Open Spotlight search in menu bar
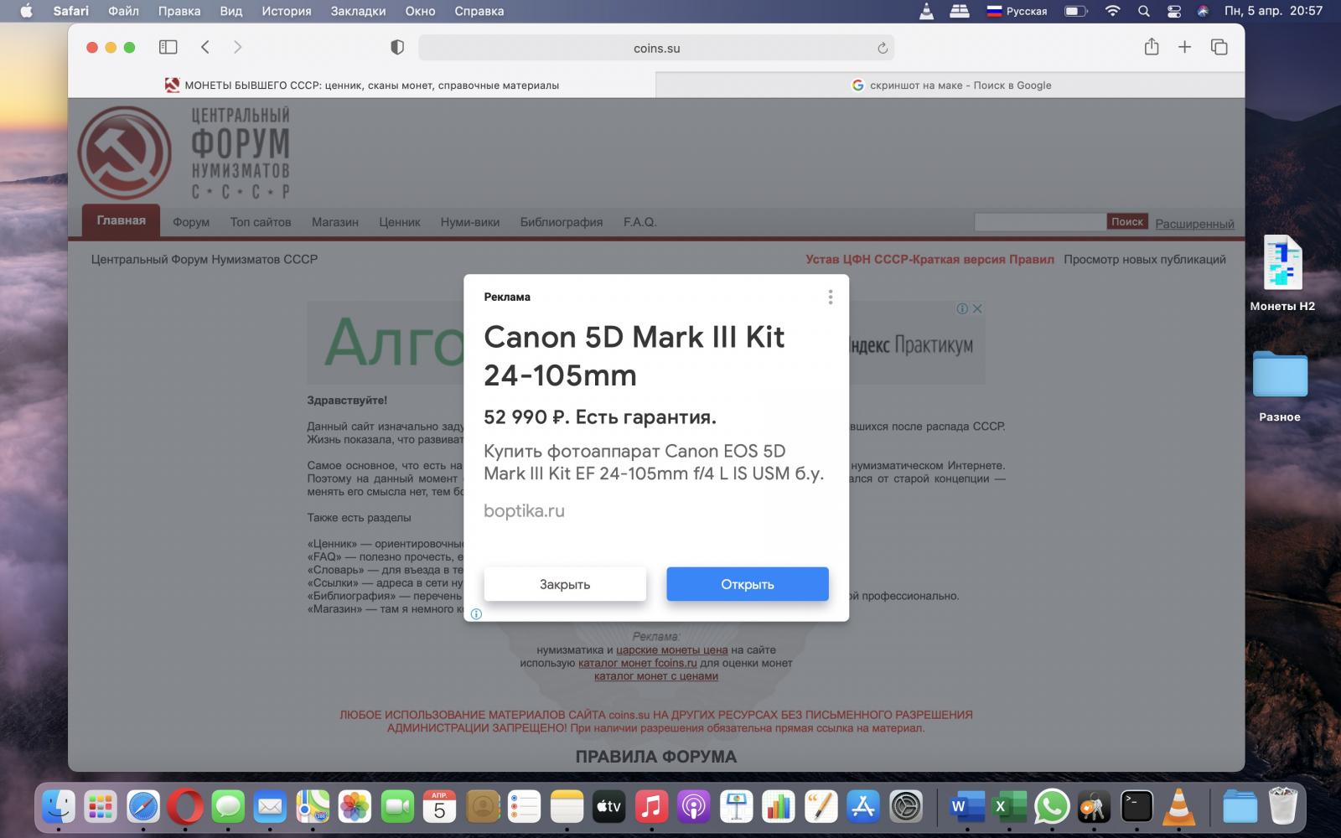 (x=1143, y=11)
